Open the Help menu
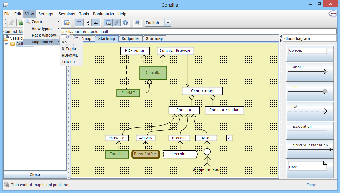Image resolution: width=340 pixels, height=193 pixels. click(122, 14)
